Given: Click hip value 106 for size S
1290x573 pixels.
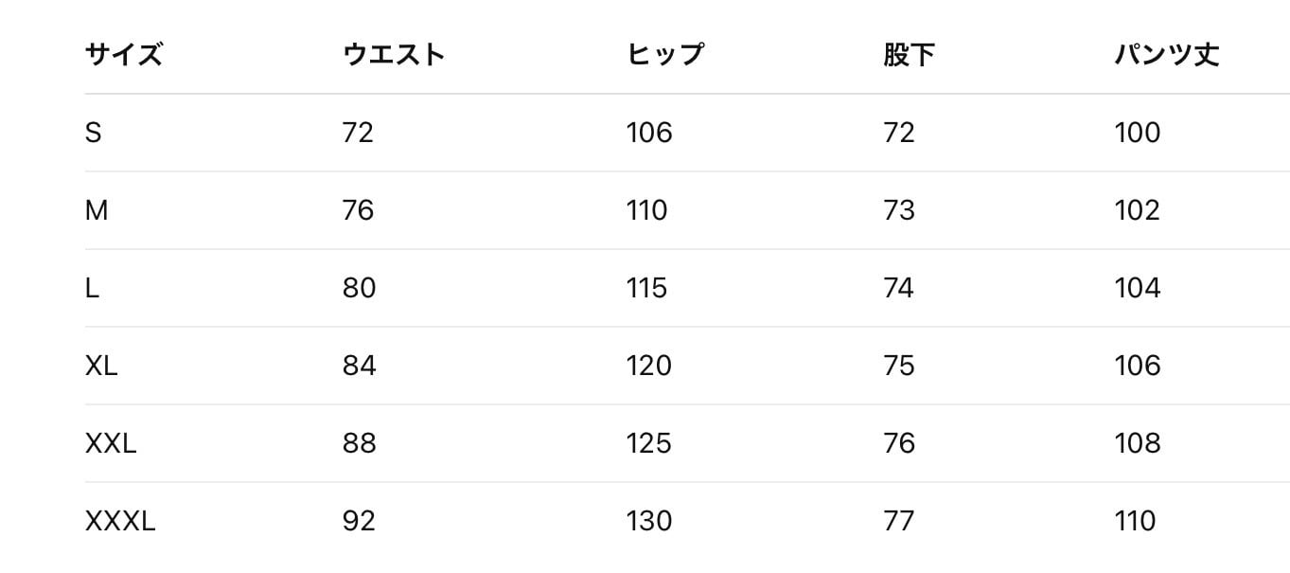Looking at the screenshot, I should (x=649, y=133).
